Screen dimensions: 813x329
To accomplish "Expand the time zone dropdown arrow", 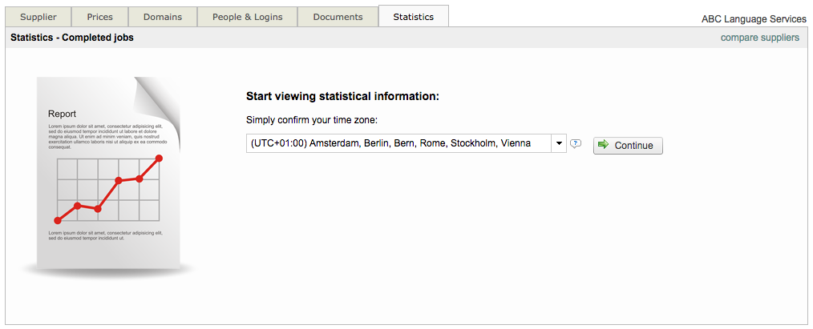I will pos(559,144).
